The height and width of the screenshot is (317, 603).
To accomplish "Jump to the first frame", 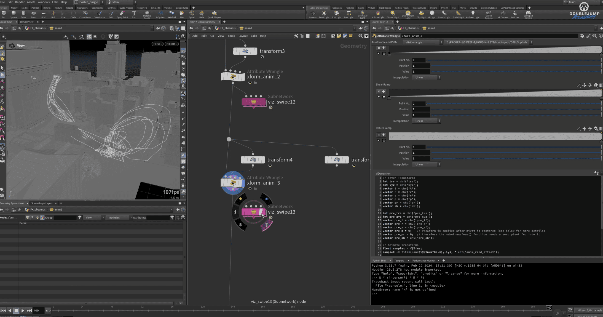I will point(3,311).
